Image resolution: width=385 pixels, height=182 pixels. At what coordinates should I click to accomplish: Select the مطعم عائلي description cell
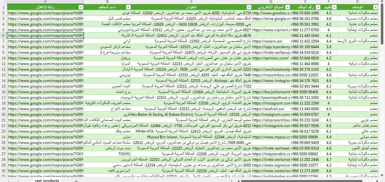coord(357,131)
